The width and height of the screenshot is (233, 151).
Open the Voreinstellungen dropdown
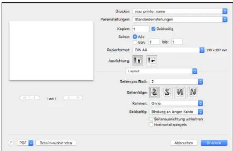click(180, 19)
